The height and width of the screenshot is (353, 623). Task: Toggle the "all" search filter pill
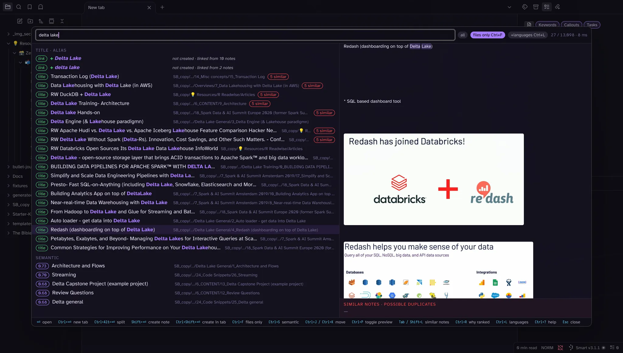pos(462,35)
